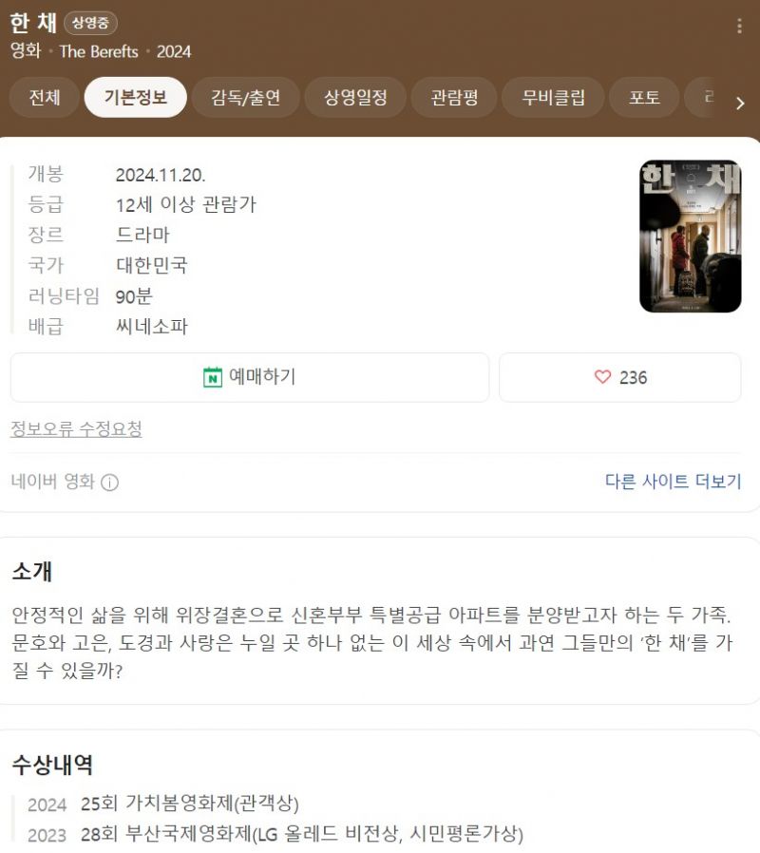This screenshot has height=853, width=760.
Task: Click the 다른 사이트 더보기 link
Action: 673,482
